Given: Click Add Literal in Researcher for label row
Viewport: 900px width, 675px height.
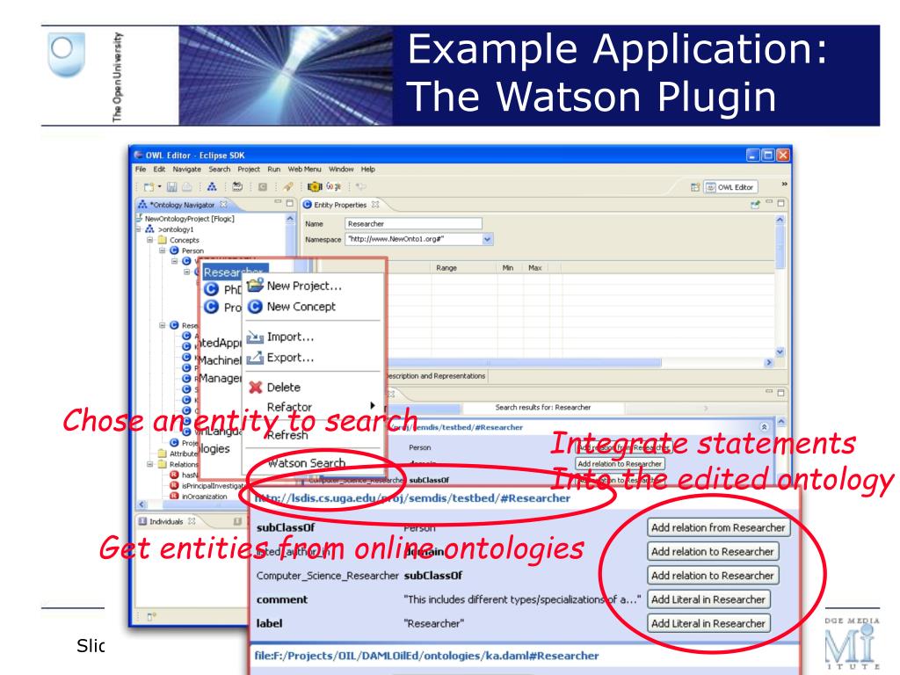Looking at the screenshot, I should tap(708, 623).
